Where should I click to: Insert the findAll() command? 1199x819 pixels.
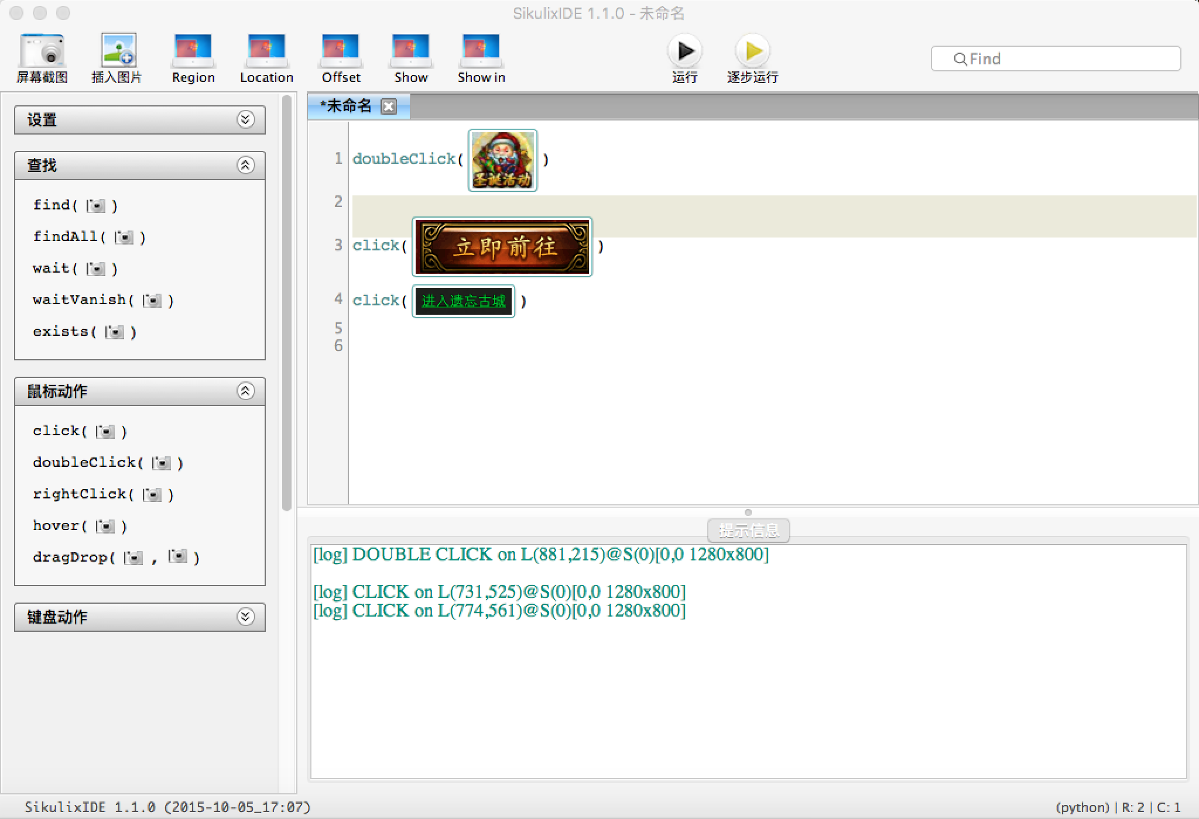(90, 237)
